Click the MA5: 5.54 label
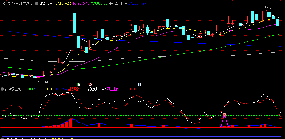Viewport: 285px width, 139px height. [x=46, y=4]
